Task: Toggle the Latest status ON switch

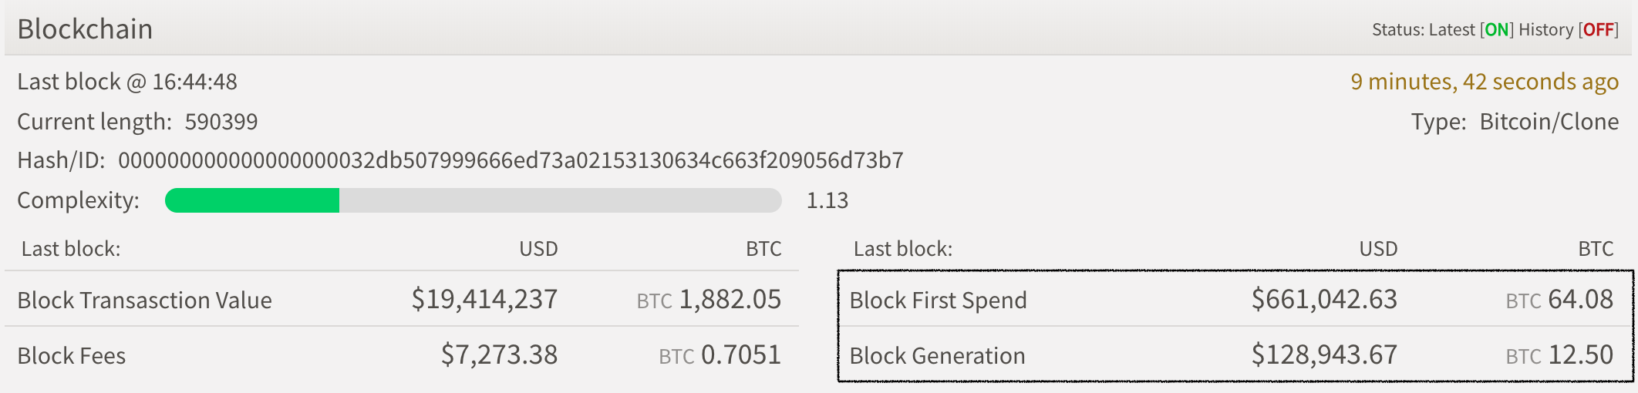Action: (1497, 30)
